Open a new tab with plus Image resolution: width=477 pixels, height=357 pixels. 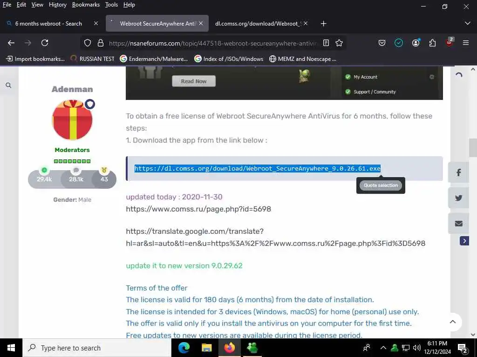tap(323, 23)
